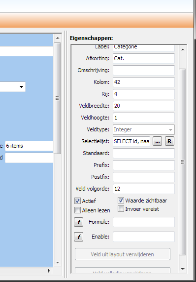Click left panel scroll up arrow

pyautogui.click(x=58, y=38)
